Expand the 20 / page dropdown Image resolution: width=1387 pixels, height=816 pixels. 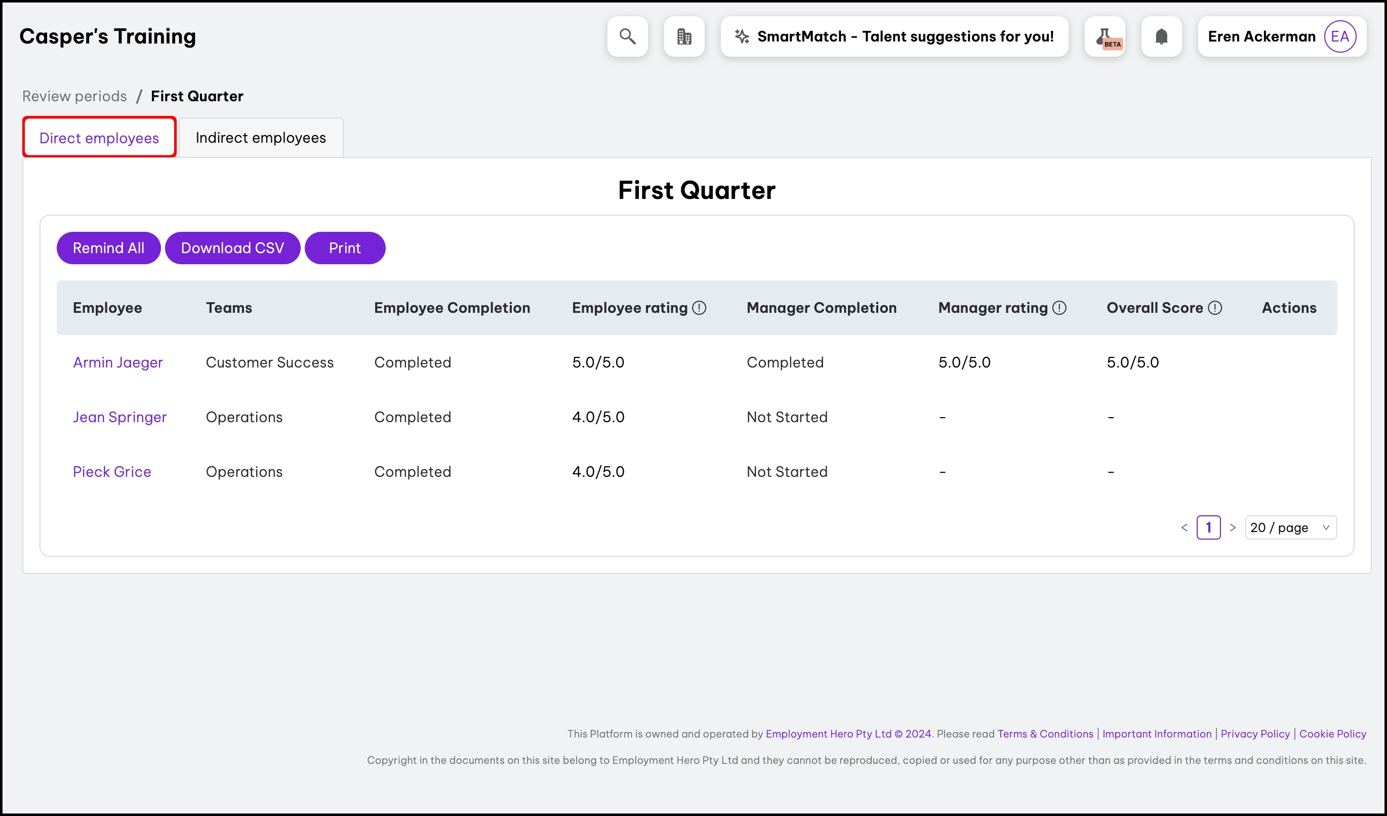[1291, 527]
